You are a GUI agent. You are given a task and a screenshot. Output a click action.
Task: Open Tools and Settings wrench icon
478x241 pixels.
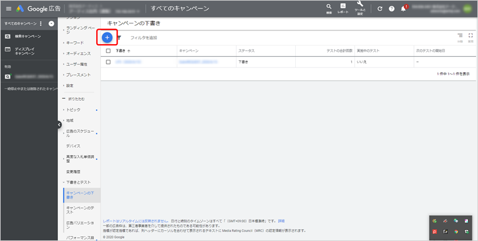coord(360,8)
